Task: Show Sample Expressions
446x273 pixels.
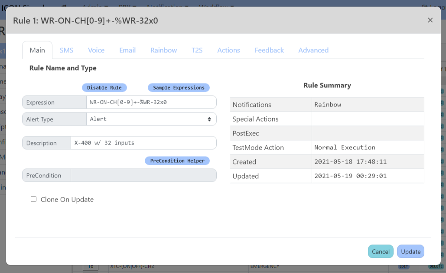Action: click(179, 87)
